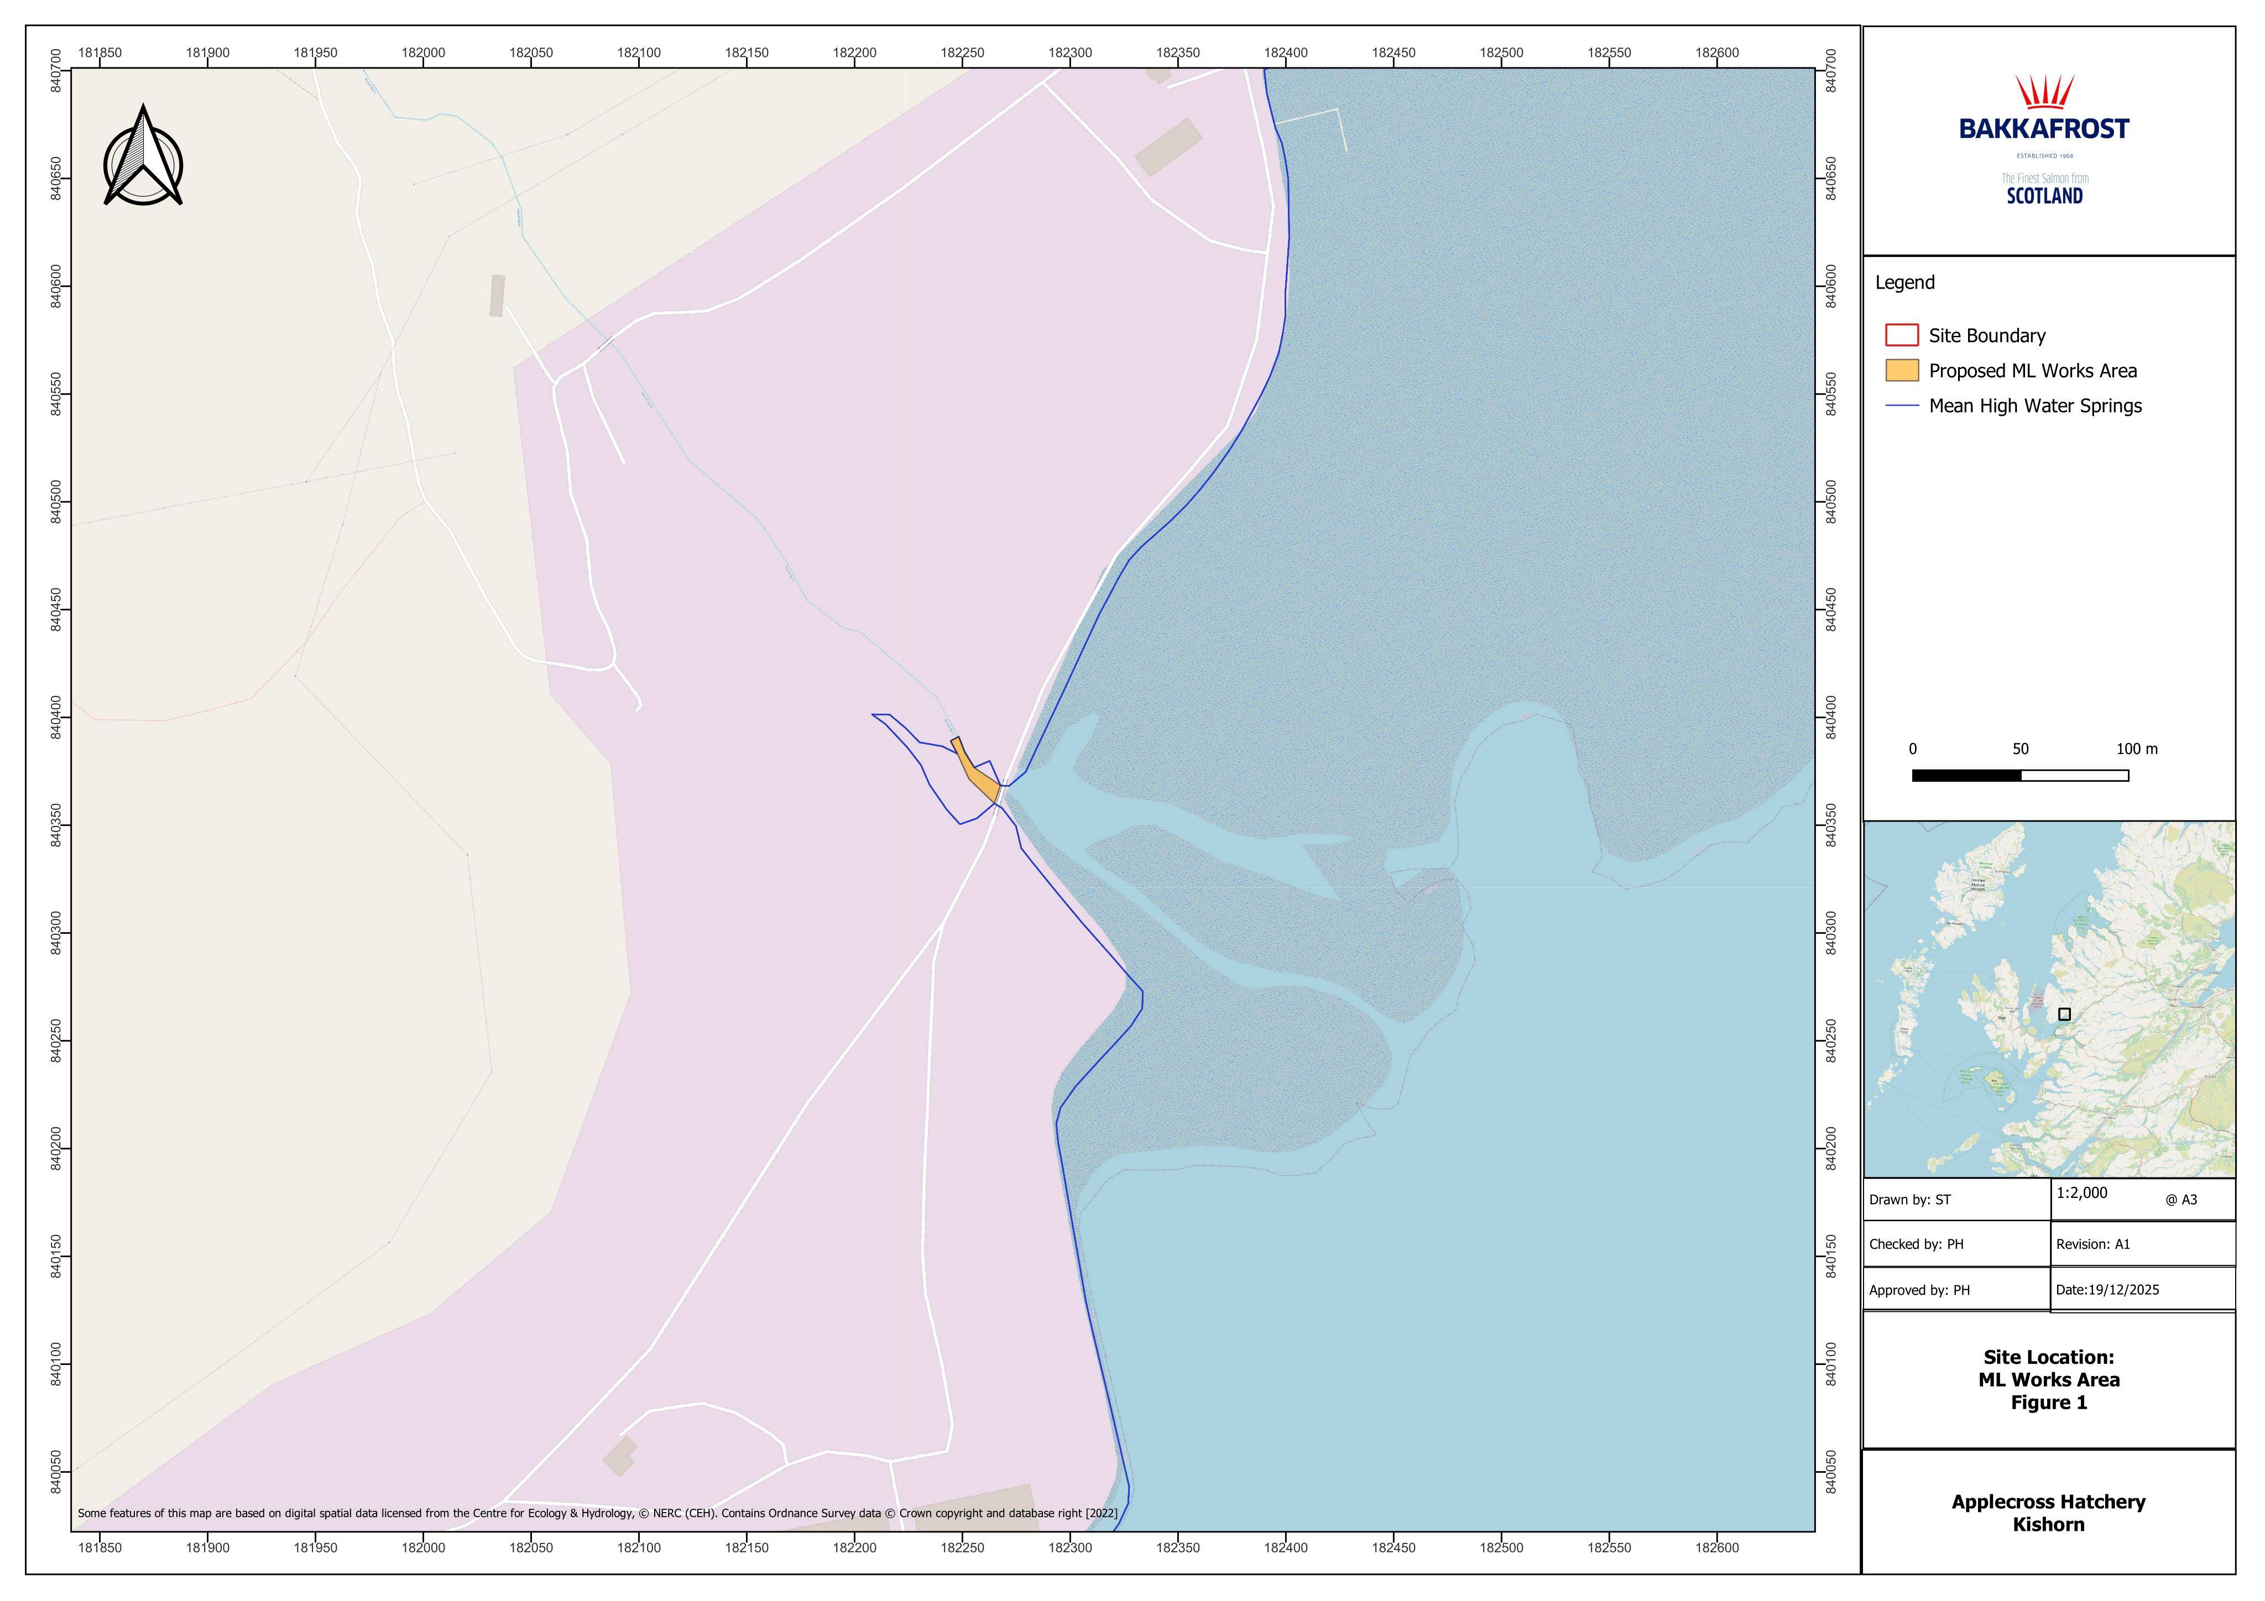Click the 'Mean High Water Springs' label
Screen dimensions: 2265x1601
coord(2036,405)
